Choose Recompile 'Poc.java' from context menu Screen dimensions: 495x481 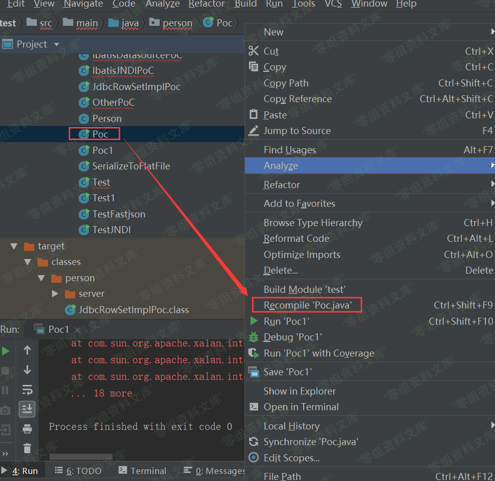[x=307, y=305]
